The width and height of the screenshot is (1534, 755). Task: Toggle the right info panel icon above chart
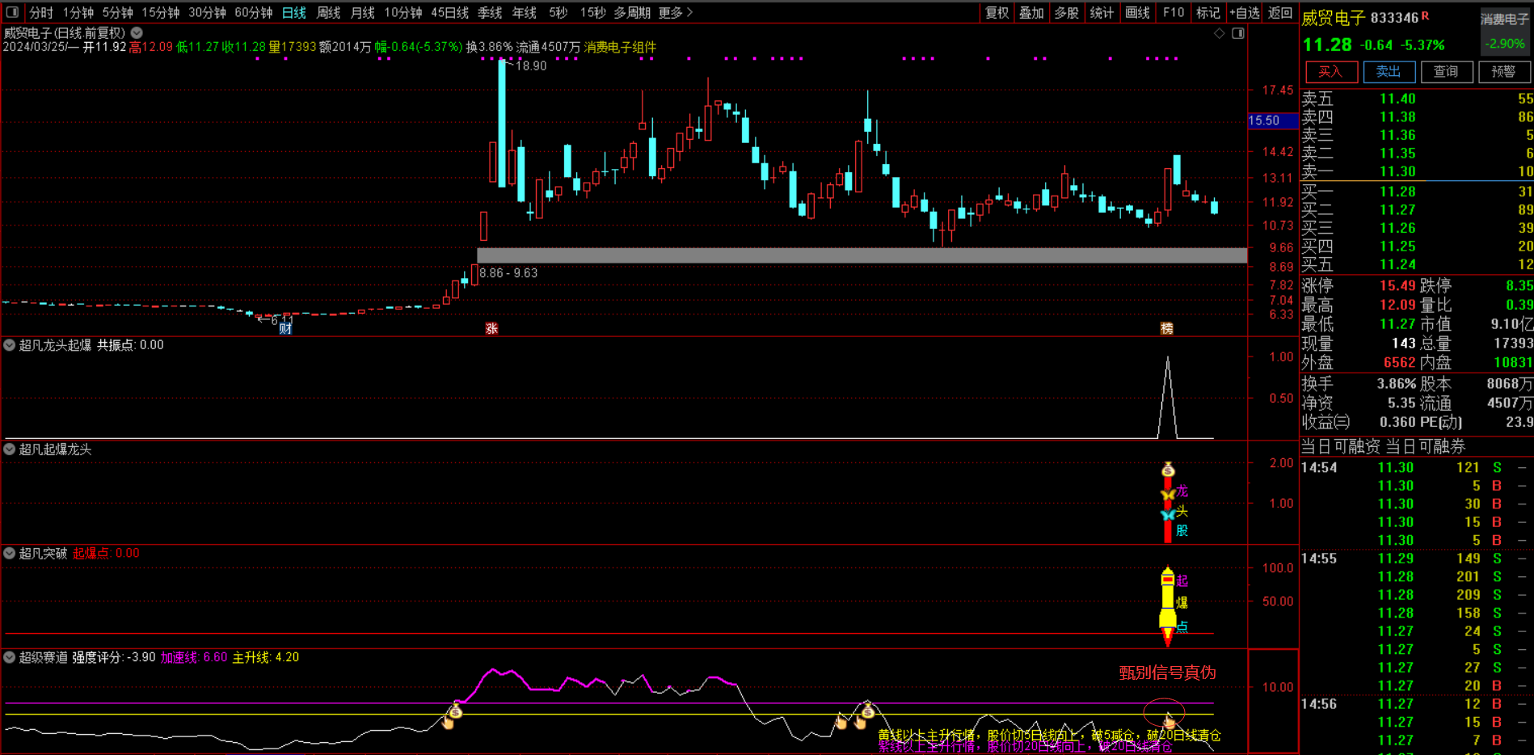click(1237, 33)
